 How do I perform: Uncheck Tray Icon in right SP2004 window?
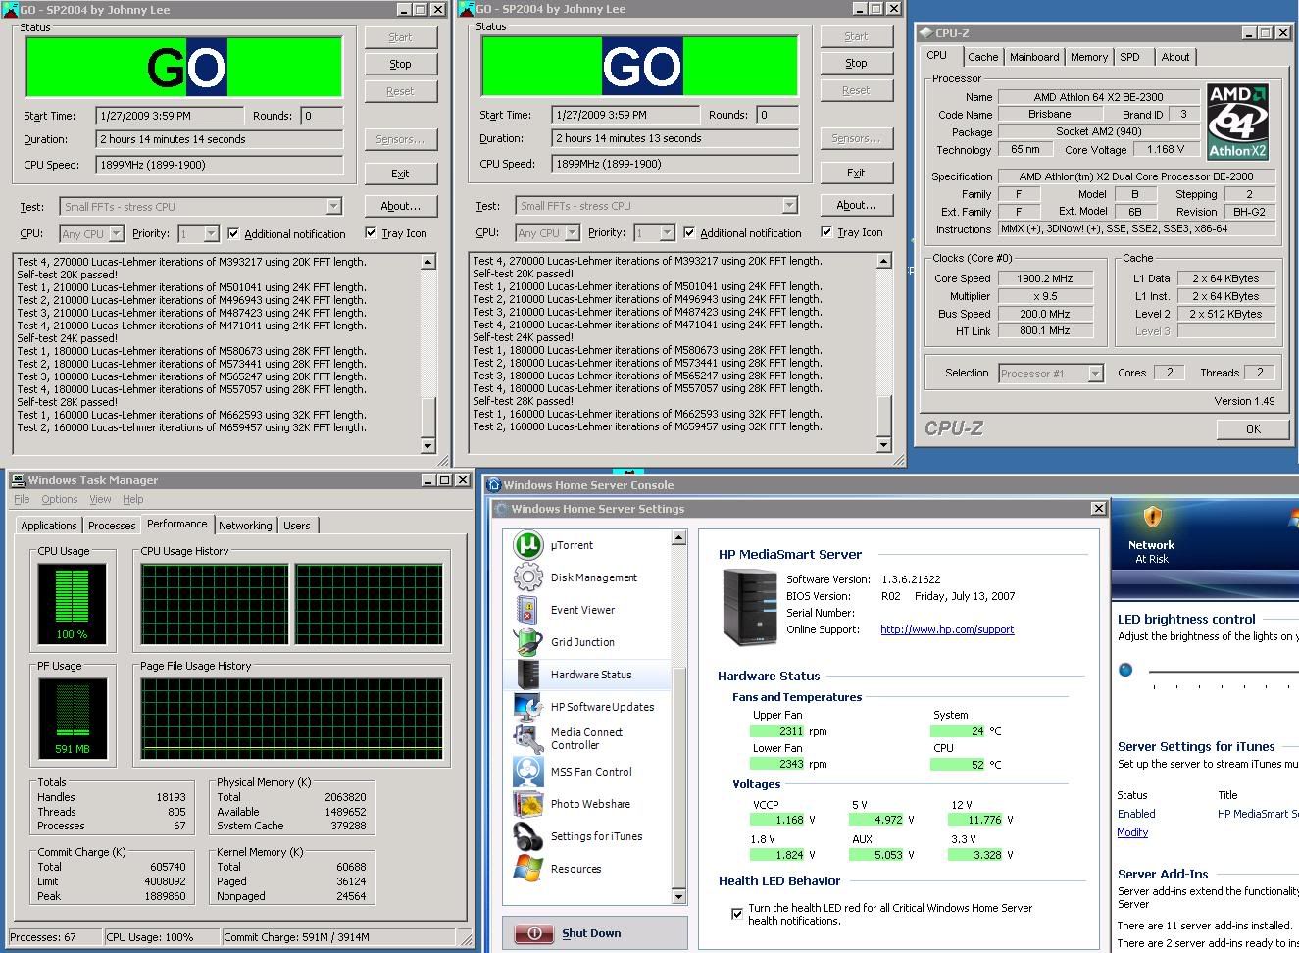click(x=826, y=232)
